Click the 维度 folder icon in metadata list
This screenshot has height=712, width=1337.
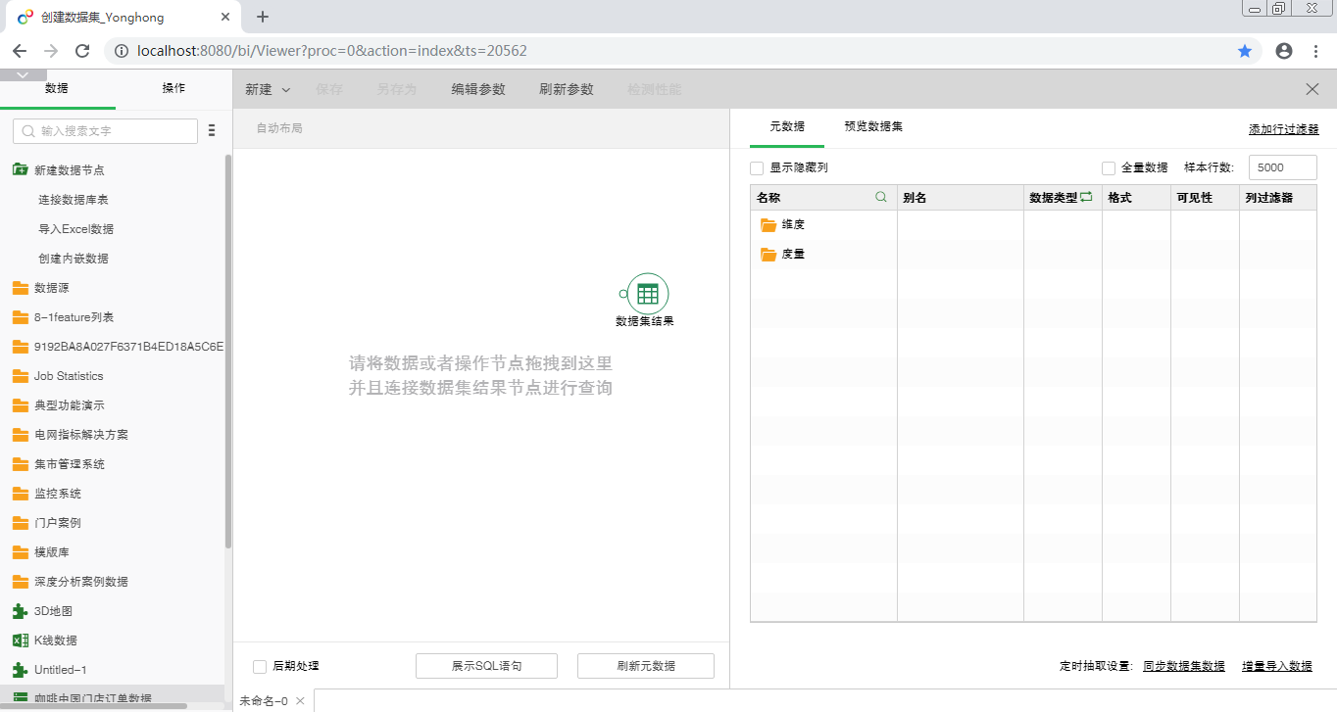click(768, 224)
